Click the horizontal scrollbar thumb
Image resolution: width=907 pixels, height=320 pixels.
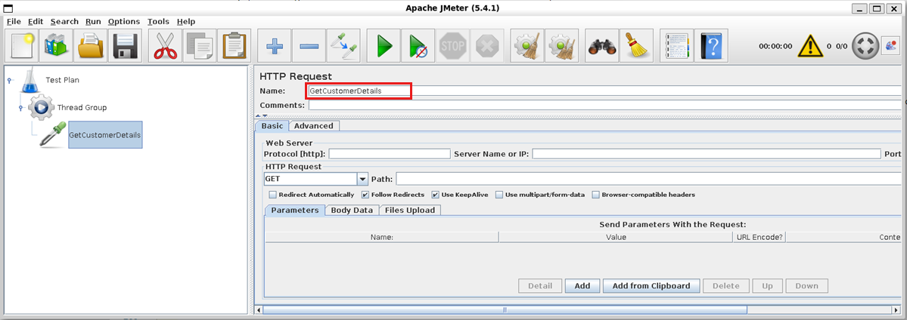click(x=505, y=309)
